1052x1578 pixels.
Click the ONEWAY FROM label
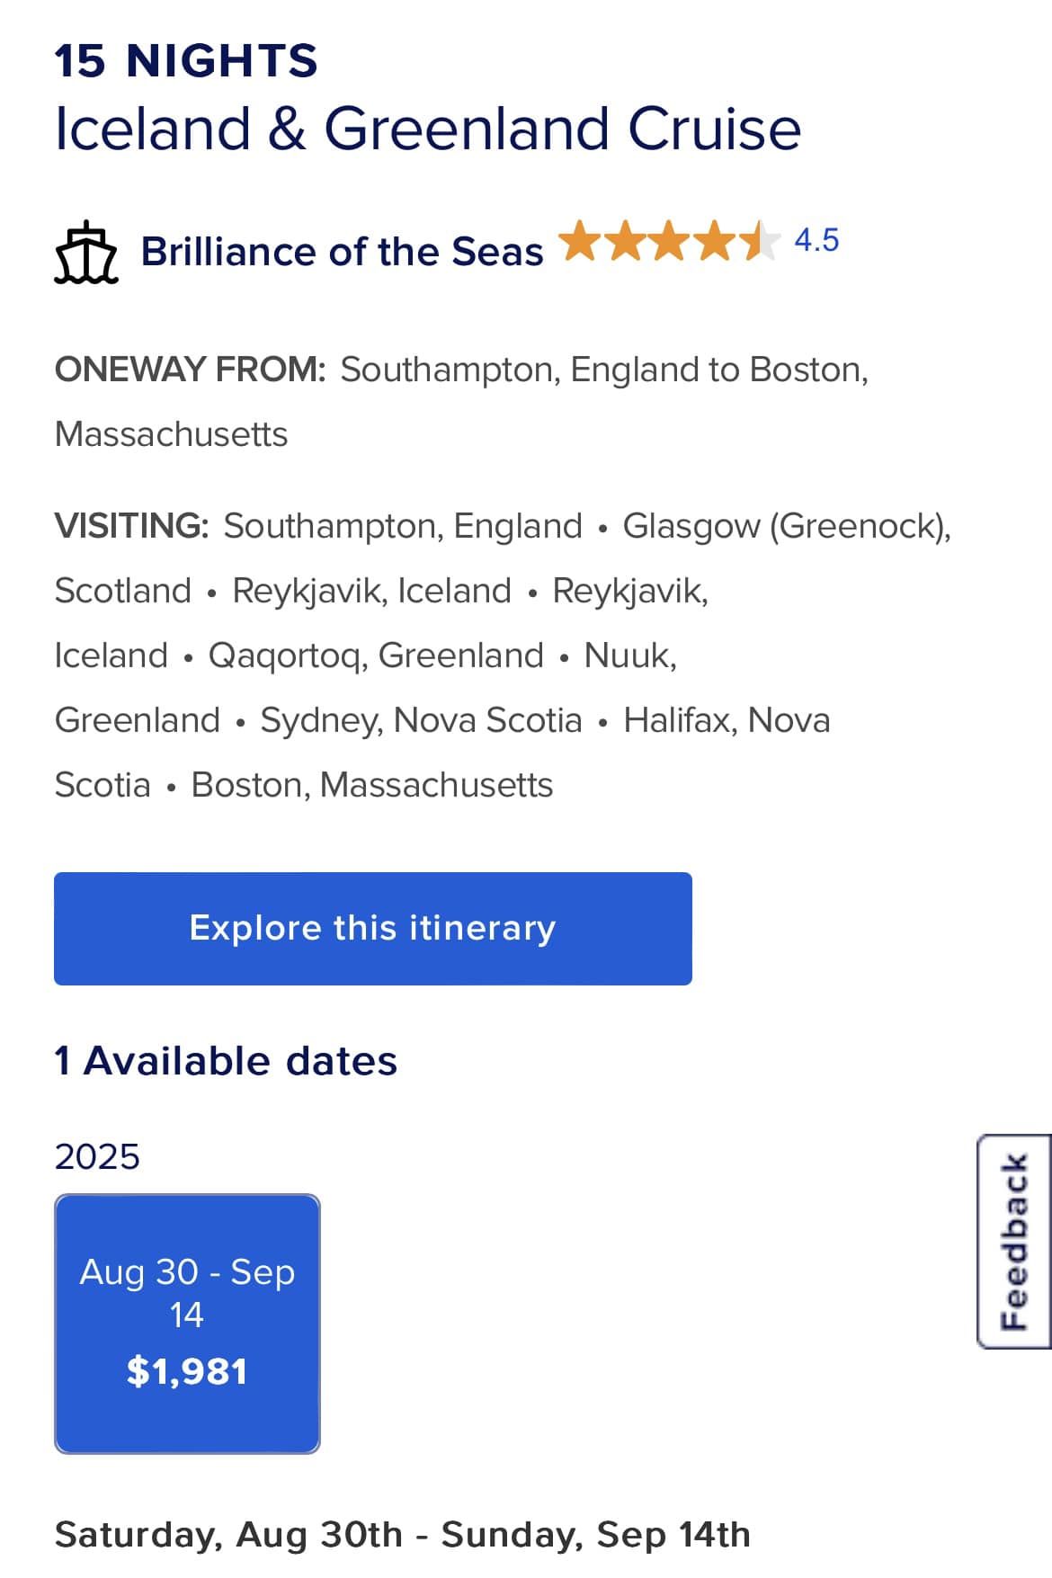point(190,370)
